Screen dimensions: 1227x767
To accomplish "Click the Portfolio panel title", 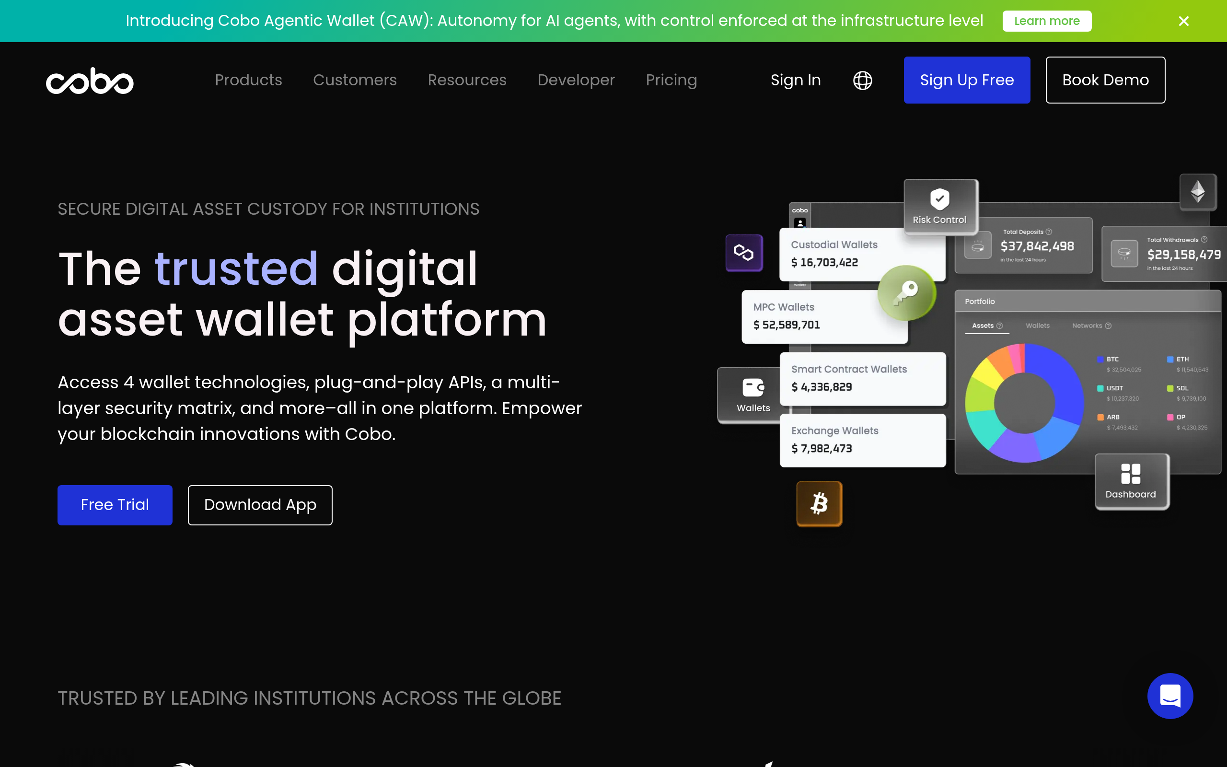I will [980, 302].
